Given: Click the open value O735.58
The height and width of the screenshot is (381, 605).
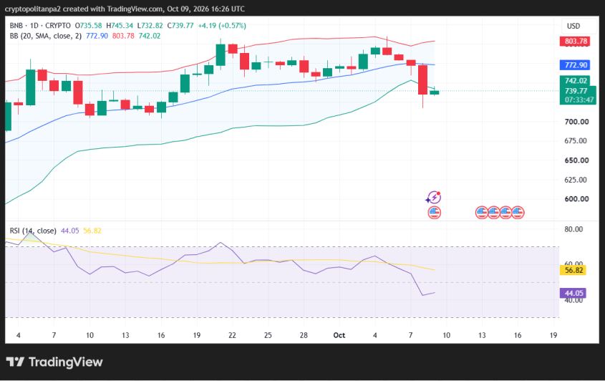Looking at the screenshot, I should pyautogui.click(x=88, y=26).
